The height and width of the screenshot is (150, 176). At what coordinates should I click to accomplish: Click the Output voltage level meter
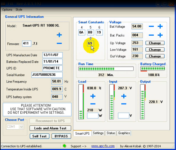[142, 102]
